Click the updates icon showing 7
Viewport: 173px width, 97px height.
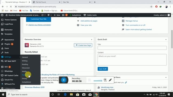[43, 15]
